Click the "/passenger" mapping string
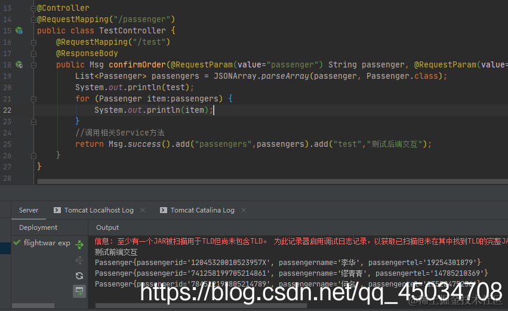508x311 pixels. click(142, 19)
